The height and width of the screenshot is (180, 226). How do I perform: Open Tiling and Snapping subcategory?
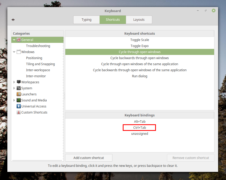(x=40, y=64)
